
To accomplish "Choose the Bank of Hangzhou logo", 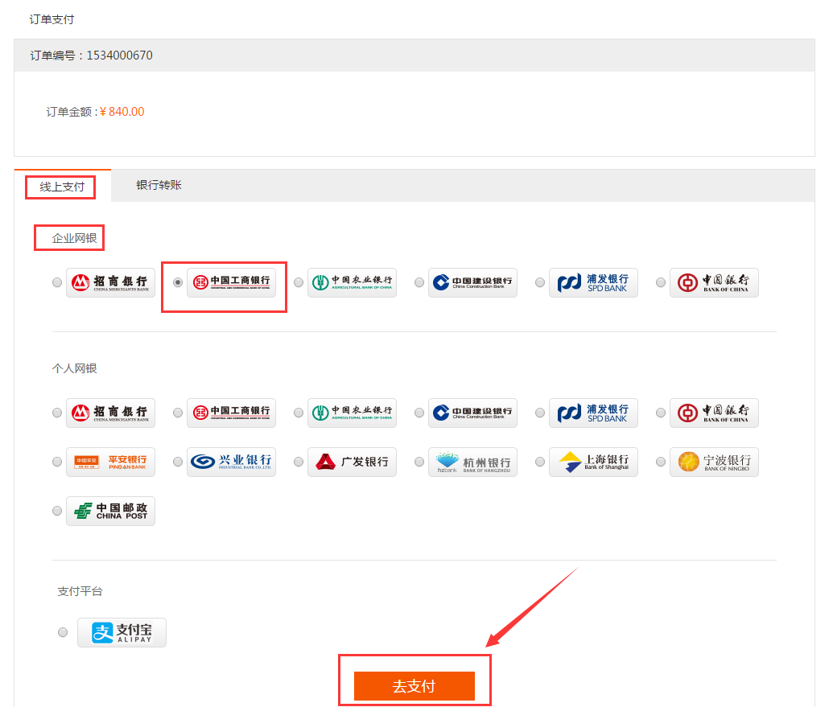I will click(x=472, y=462).
